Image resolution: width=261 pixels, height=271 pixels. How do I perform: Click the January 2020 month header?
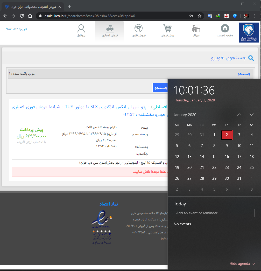tap(185, 115)
